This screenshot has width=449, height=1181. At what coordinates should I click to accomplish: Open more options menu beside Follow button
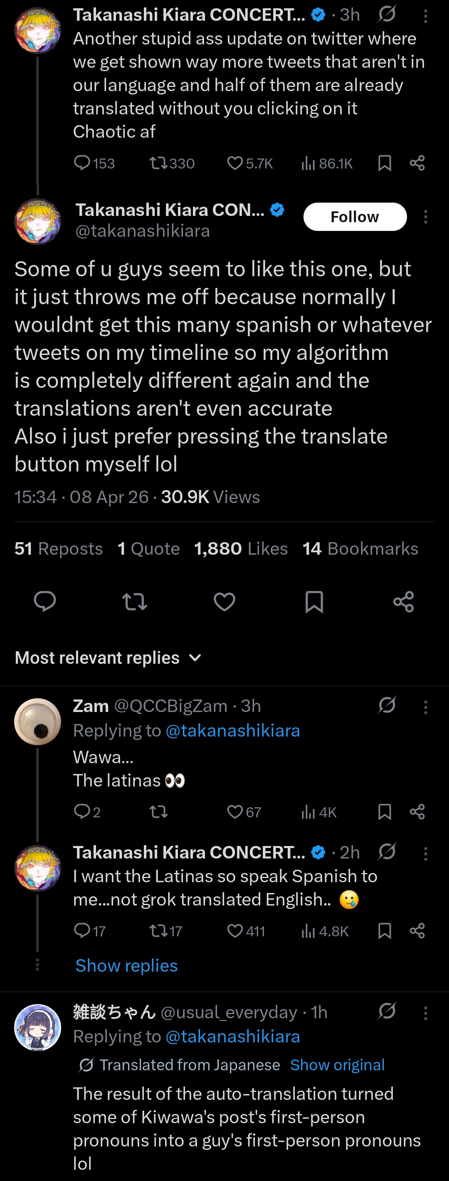[x=426, y=217]
